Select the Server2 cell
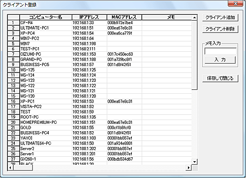This screenshot has height=178, width=246. (x=46, y=148)
